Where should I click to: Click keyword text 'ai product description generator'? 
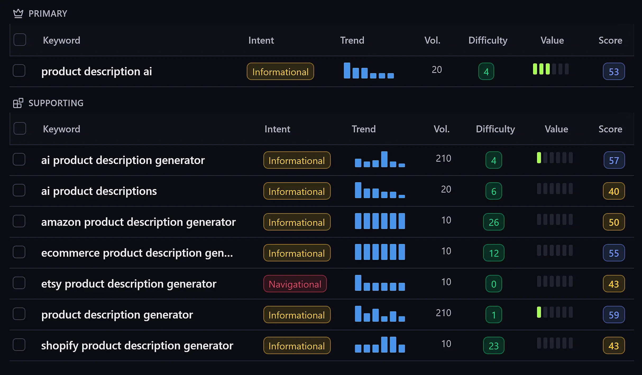(x=123, y=160)
